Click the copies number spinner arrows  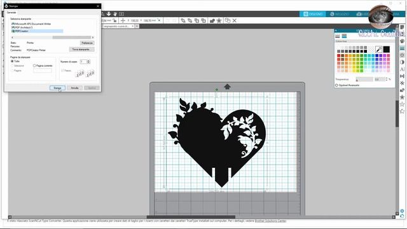coord(88,62)
